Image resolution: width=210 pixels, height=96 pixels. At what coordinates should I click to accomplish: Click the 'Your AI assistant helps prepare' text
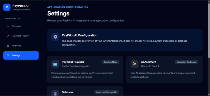163,75
